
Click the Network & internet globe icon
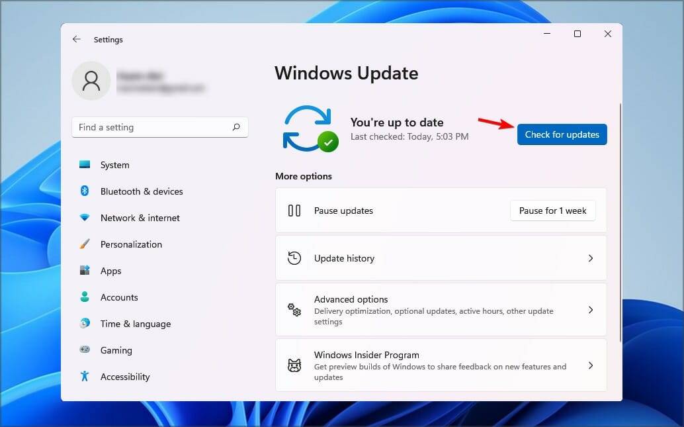click(85, 218)
